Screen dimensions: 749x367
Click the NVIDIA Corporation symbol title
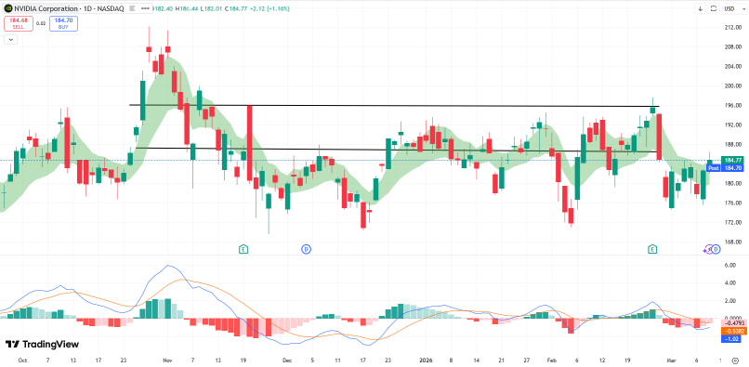(x=46, y=8)
